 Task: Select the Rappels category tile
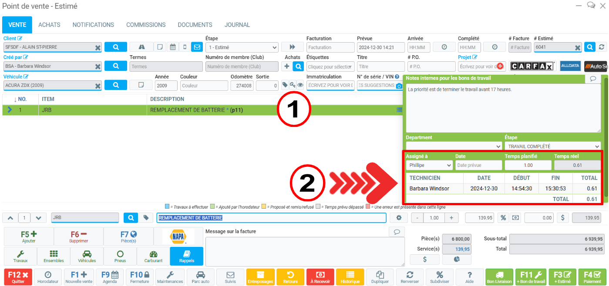pos(186,256)
